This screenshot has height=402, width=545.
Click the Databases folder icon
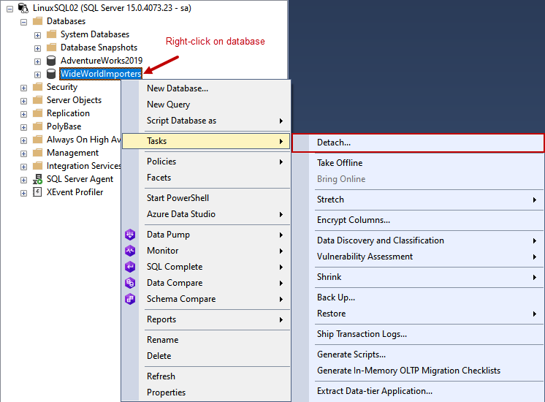pyautogui.click(x=37, y=21)
